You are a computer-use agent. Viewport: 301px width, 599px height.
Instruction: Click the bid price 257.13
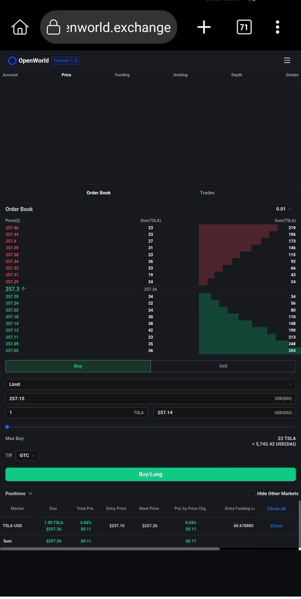coord(12,330)
